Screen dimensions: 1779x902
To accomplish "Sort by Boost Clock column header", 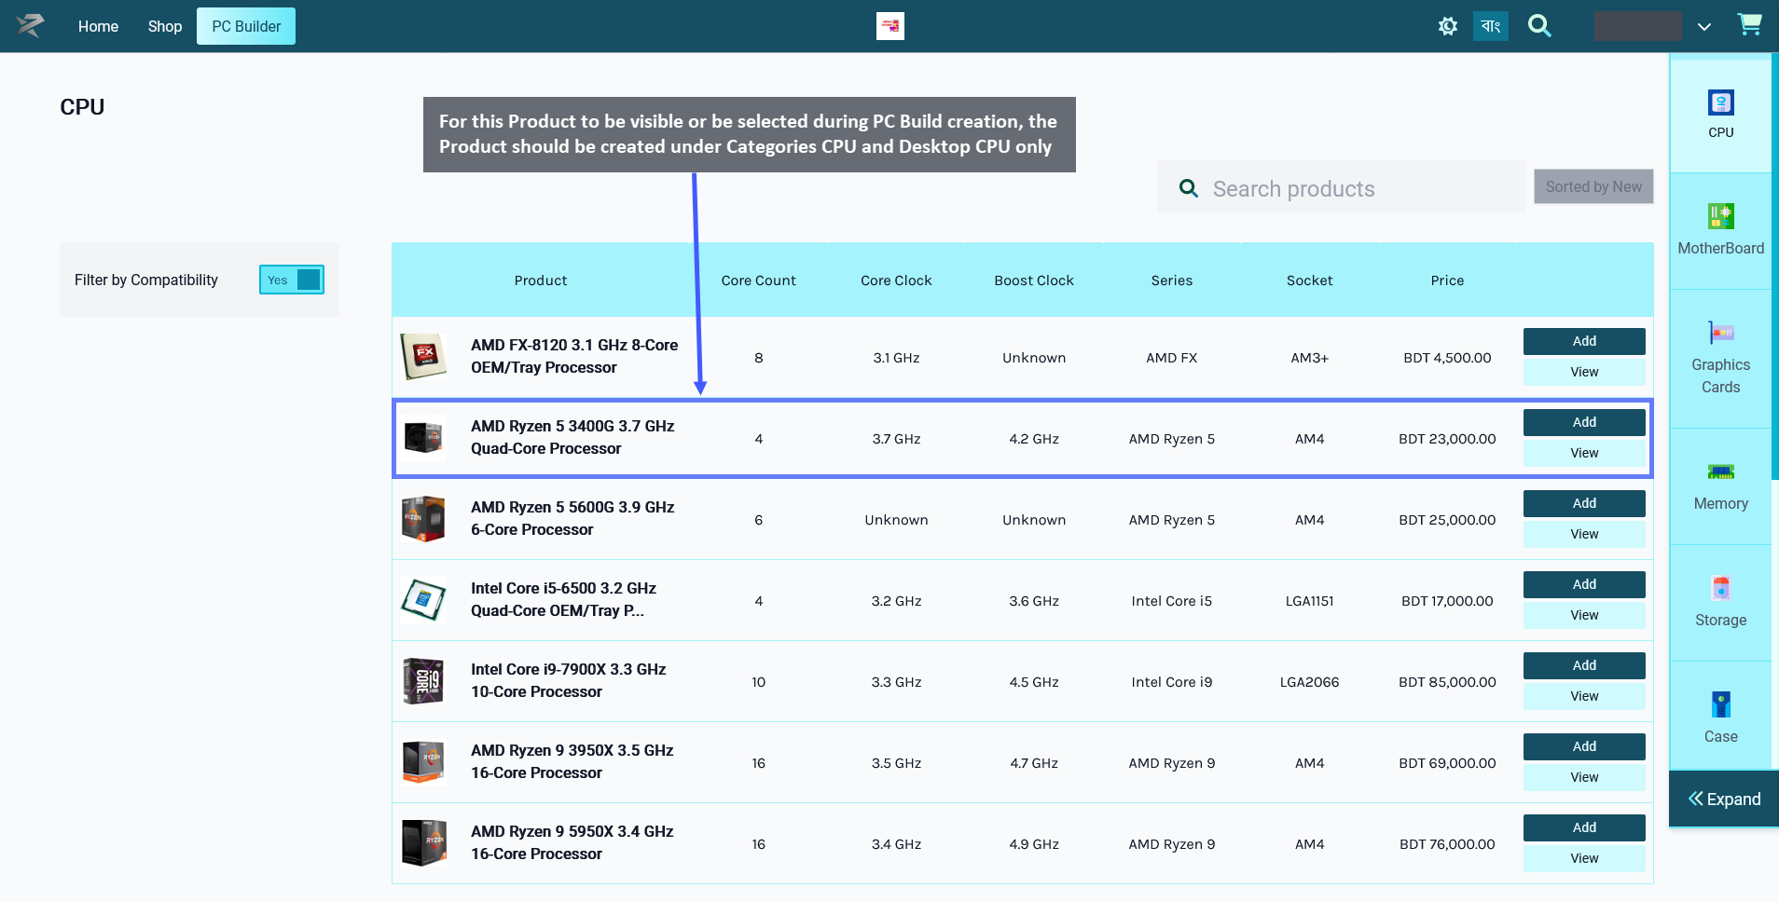I will tap(1034, 280).
